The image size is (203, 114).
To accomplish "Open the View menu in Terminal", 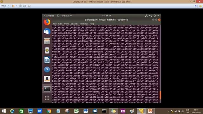I will 67,24.
